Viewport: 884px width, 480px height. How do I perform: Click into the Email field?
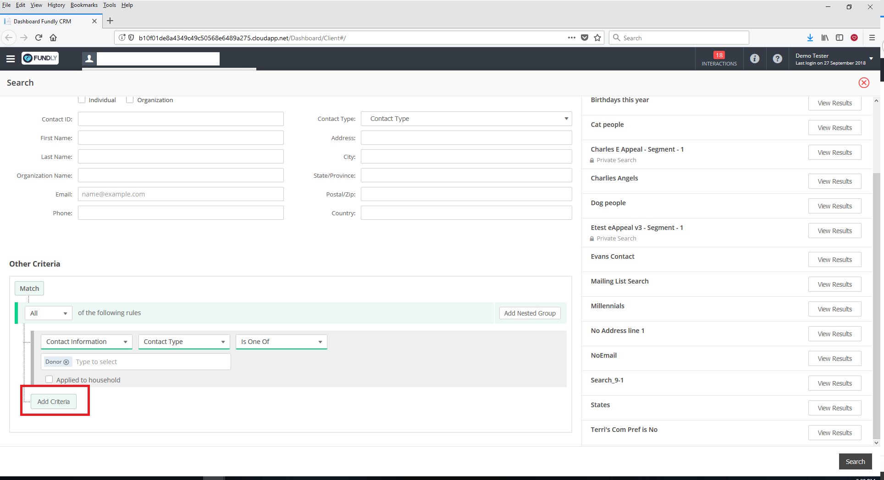point(181,194)
